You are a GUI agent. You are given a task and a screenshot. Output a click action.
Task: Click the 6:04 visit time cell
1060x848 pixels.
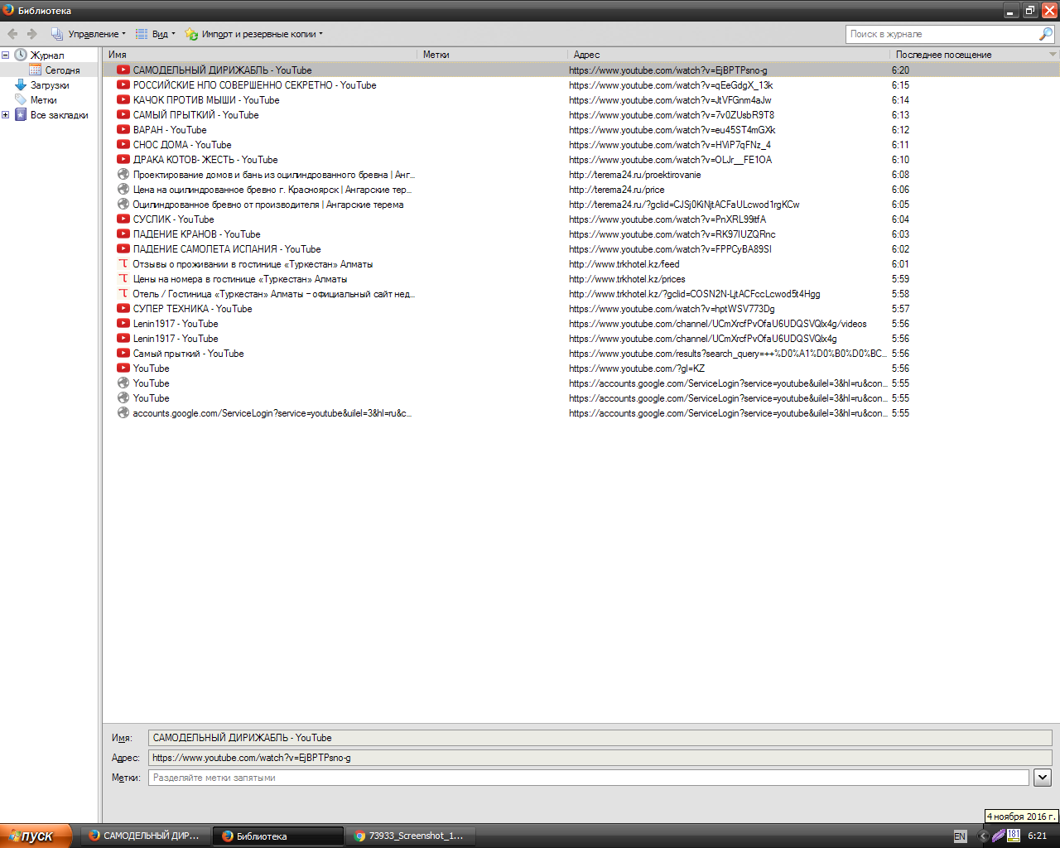[900, 219]
